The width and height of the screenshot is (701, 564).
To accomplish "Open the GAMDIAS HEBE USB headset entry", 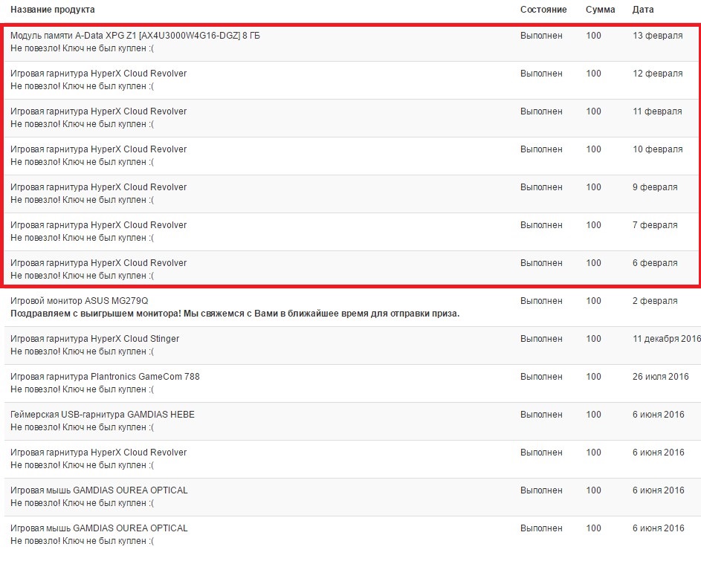I will point(102,415).
